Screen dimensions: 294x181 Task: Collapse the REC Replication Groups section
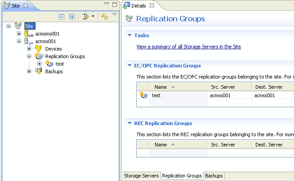coord(130,123)
